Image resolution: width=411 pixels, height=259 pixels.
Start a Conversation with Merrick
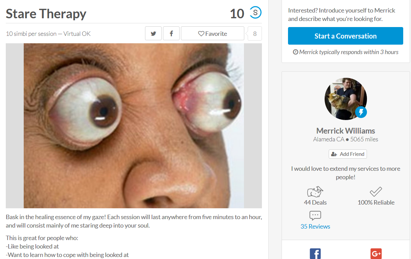click(346, 36)
